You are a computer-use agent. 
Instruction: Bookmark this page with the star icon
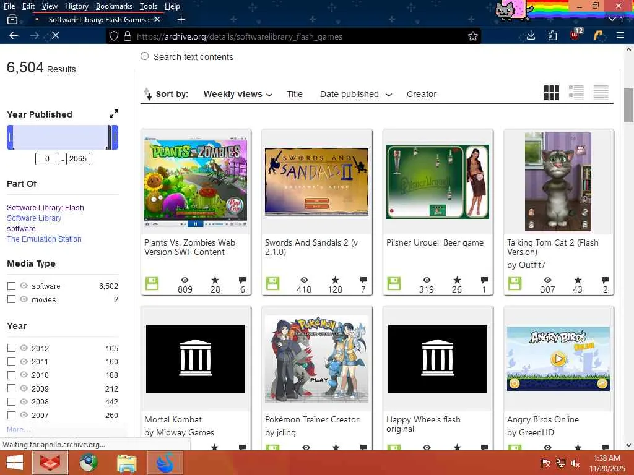click(472, 36)
